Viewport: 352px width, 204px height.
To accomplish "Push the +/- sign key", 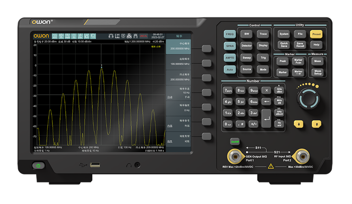I will pyautogui.click(x=253, y=124).
